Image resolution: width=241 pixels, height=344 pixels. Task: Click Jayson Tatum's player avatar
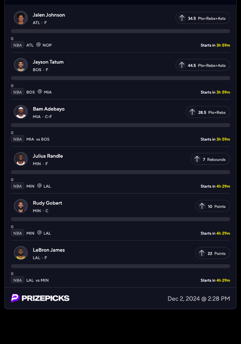point(21,65)
